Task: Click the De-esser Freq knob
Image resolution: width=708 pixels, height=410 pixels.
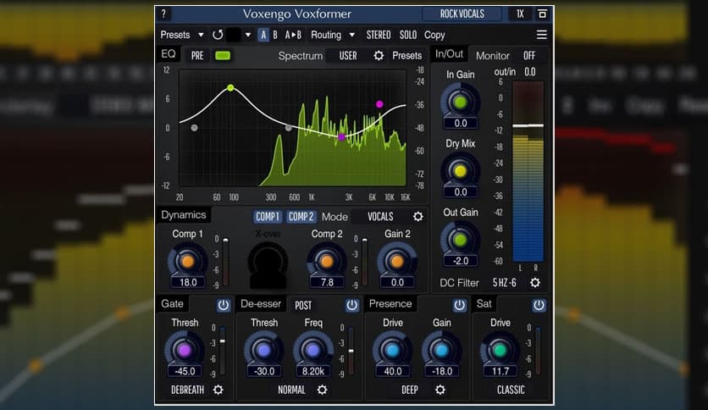Action: point(313,351)
